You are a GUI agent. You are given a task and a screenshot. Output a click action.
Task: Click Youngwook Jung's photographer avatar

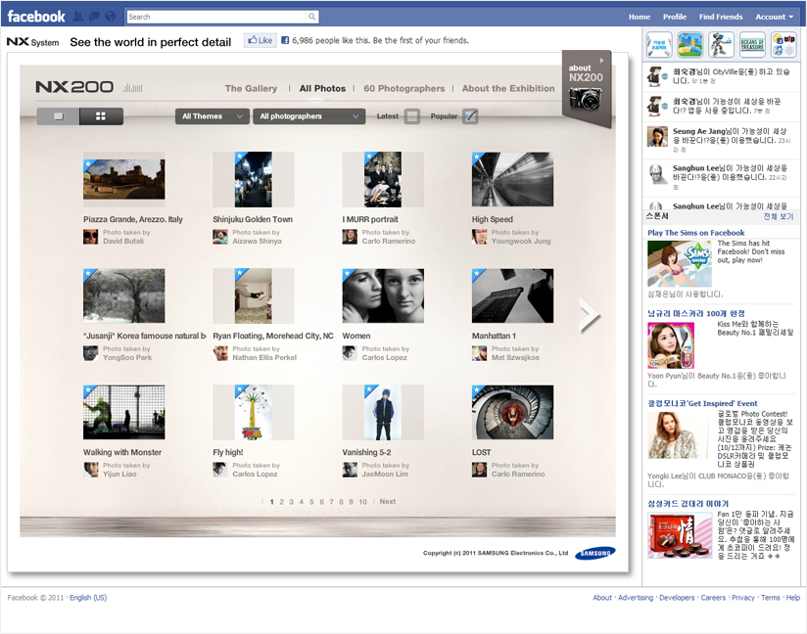click(479, 237)
